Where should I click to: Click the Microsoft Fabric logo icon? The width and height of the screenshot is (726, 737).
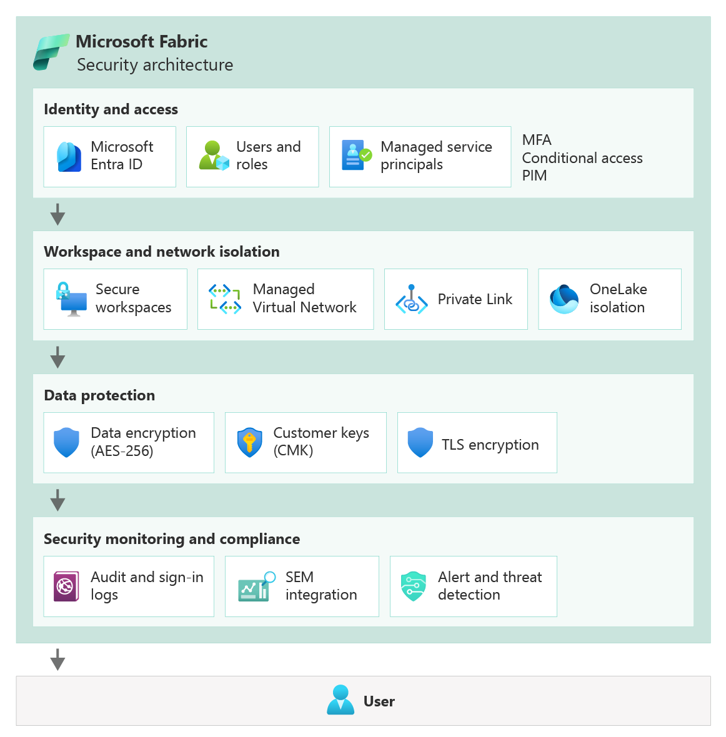click(51, 52)
